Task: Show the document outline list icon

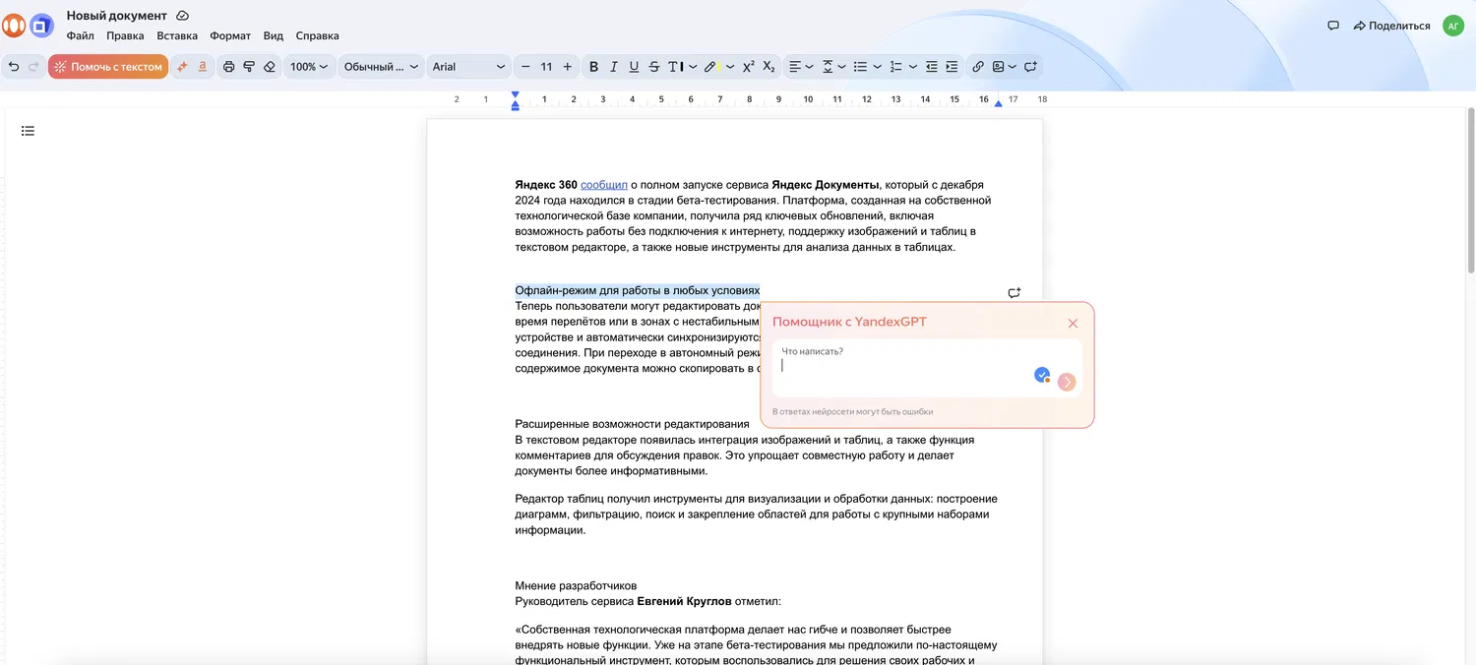Action: [28, 131]
